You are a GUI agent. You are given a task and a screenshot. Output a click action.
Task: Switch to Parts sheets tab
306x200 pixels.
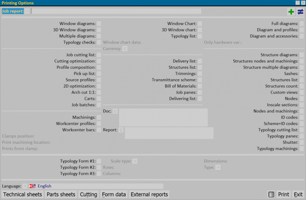pos(61,194)
